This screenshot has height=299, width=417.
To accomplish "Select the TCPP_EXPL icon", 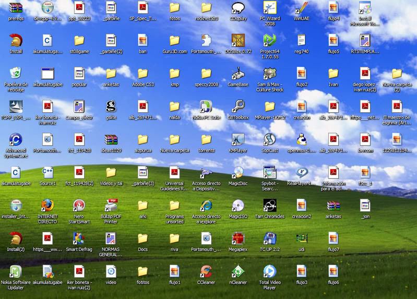I will pos(16,106).
